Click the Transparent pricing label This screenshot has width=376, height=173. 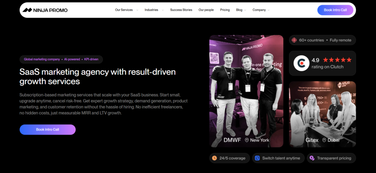point(334,158)
